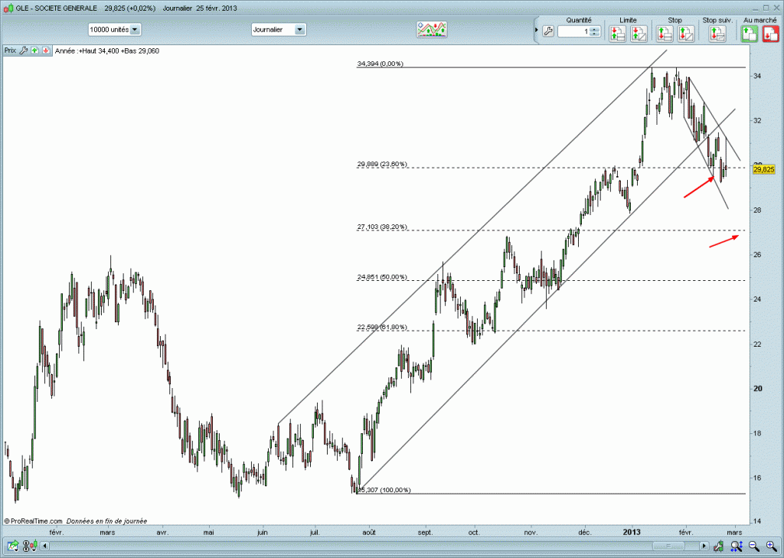Open the 10000 unités dropdown
The image size is (784, 558).
click(x=135, y=30)
